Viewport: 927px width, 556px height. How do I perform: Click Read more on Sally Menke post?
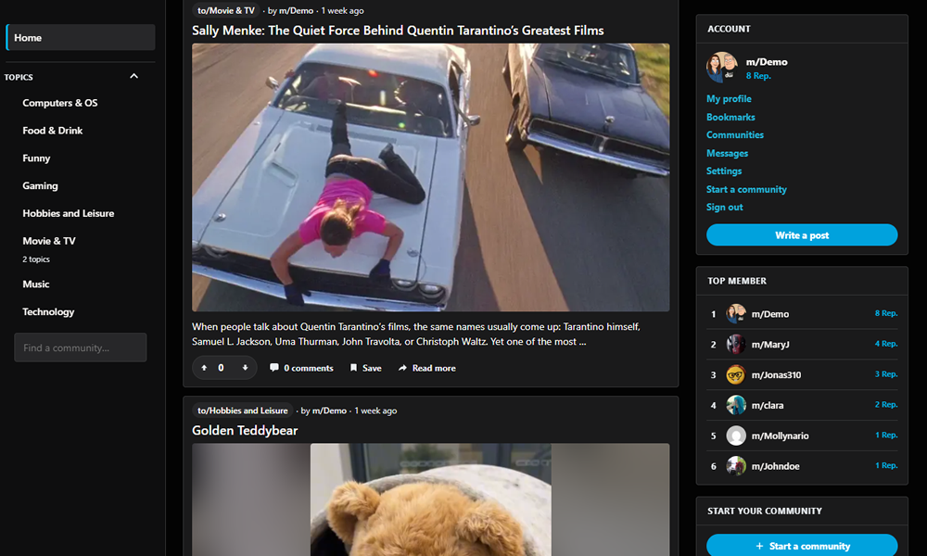pos(426,368)
